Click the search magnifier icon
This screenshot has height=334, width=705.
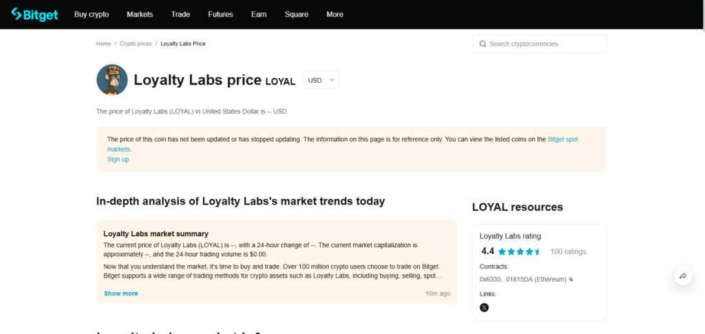(x=483, y=44)
